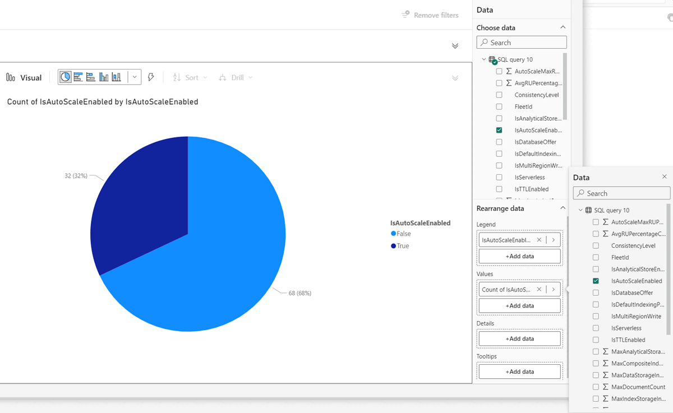673x413 pixels.
Task: Click the suggest a visual lightning icon
Action: 151,77
